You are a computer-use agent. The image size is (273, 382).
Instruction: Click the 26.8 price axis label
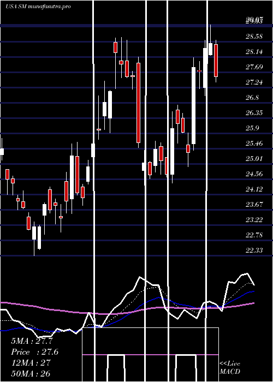[x=252, y=98]
